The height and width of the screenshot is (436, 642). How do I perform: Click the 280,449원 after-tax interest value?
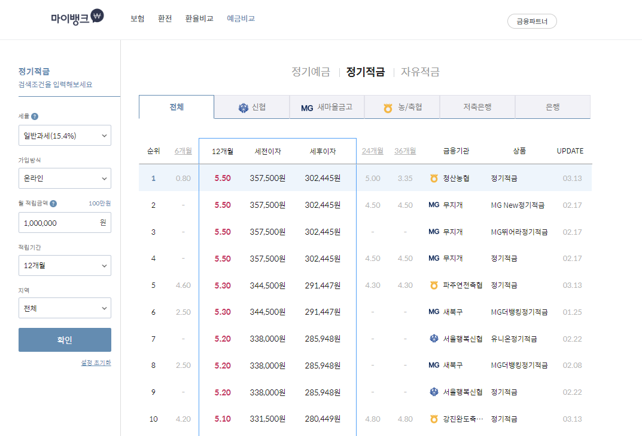pos(322,419)
